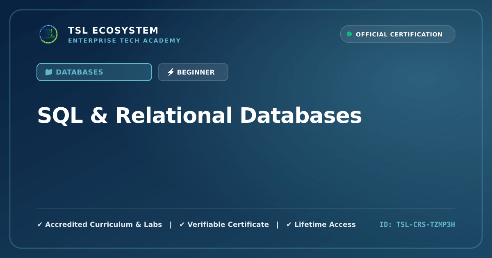
Task: Click the TSL round logo icon
Action: pos(48,34)
